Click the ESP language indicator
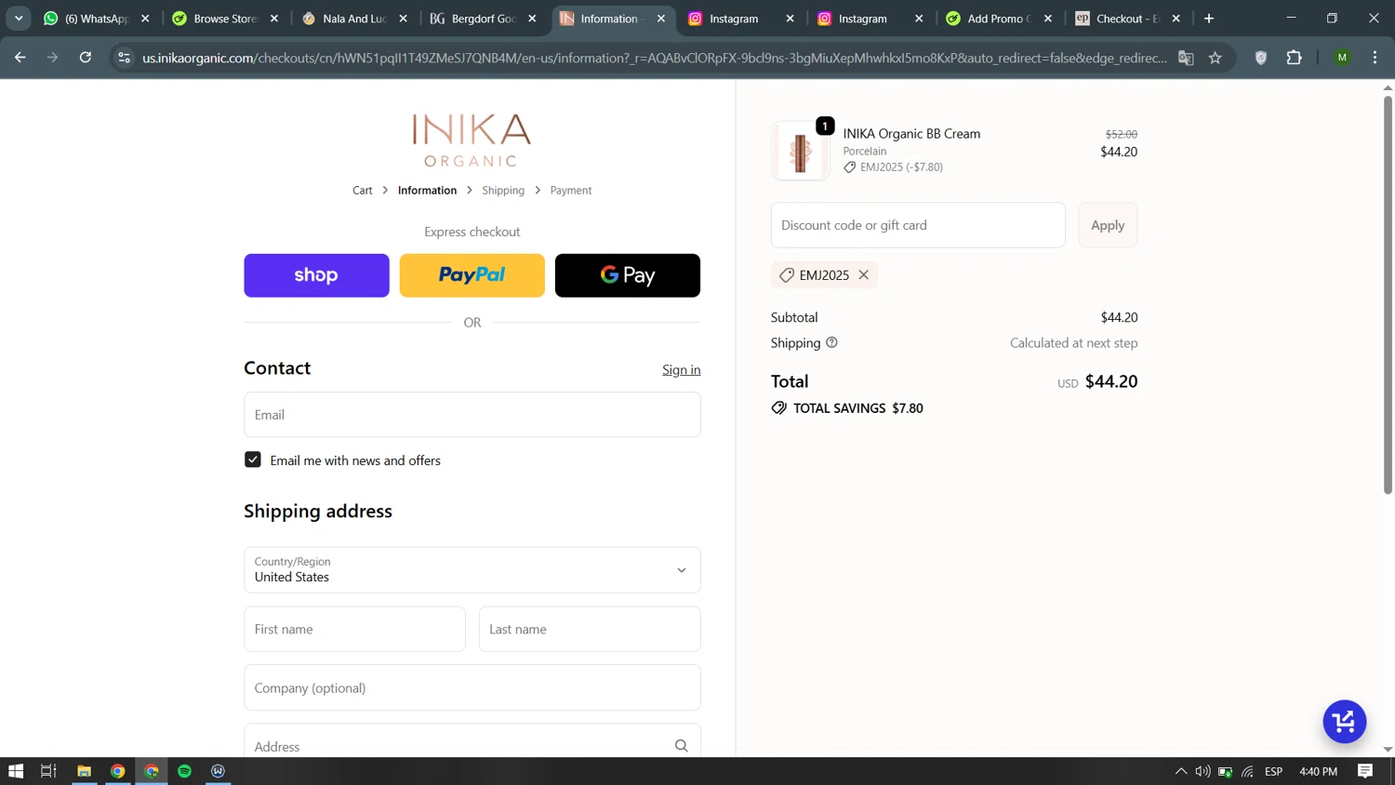The image size is (1395, 785). 1274,771
